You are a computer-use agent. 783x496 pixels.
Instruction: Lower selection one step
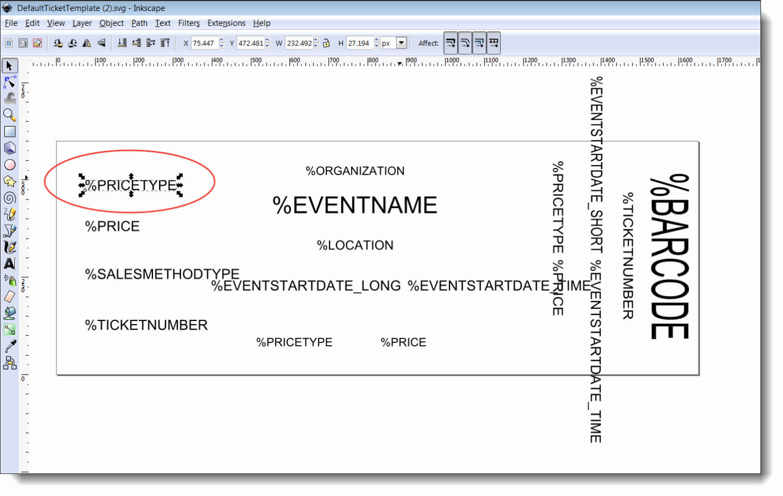136,43
